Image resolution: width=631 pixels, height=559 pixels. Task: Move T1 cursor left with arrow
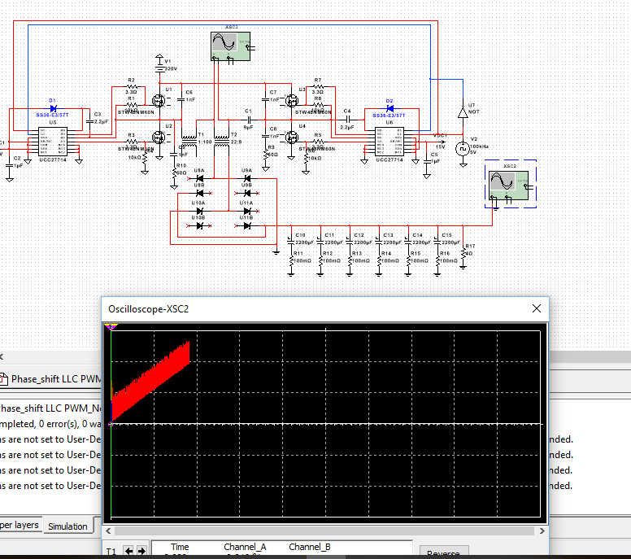point(128,552)
